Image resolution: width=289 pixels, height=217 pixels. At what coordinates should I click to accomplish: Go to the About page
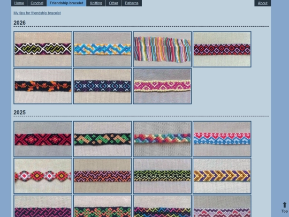[x=262, y=3]
